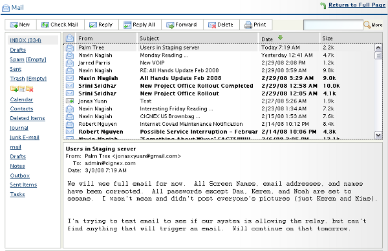Screen dimensions: 388x251
Task: Open the Tasks folder
Action: [x=17, y=194]
